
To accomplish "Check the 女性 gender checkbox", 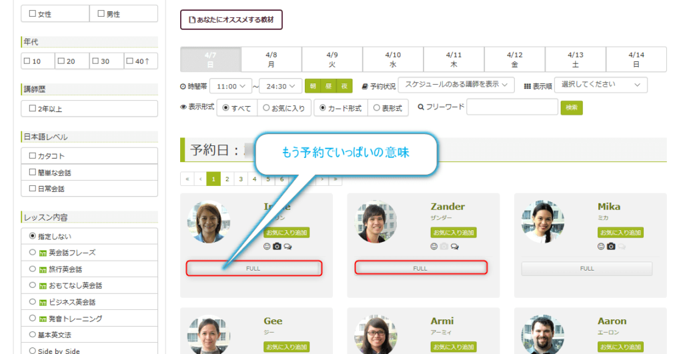I will click(x=33, y=13).
